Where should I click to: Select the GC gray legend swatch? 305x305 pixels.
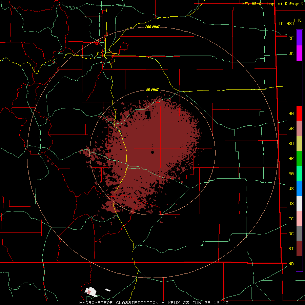click(x=299, y=233)
